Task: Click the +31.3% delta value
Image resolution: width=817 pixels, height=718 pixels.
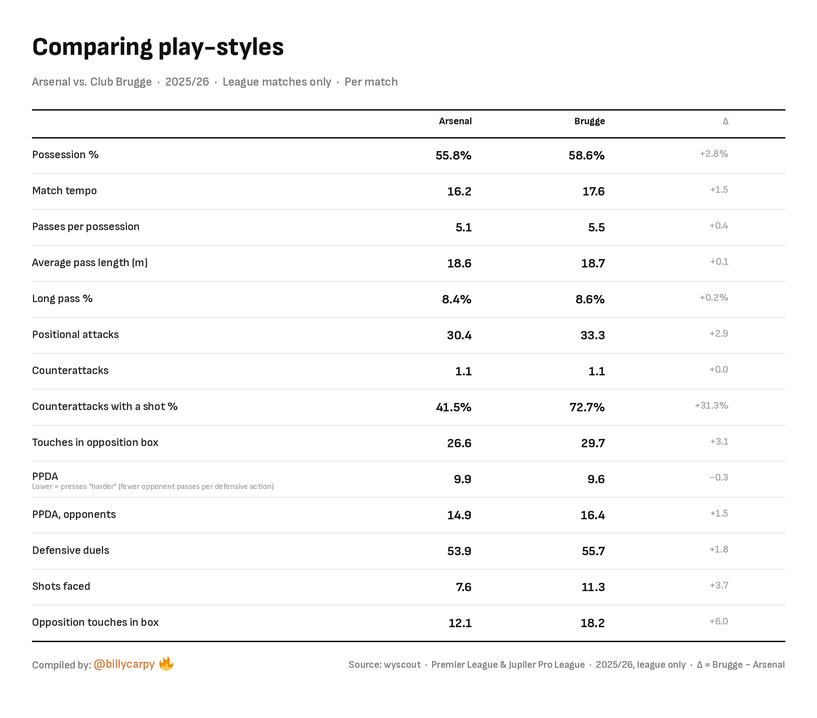Action: (711, 406)
